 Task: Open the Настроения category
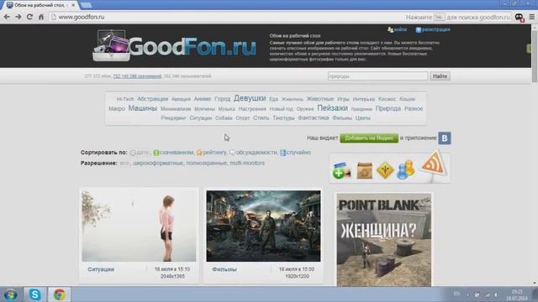(x=252, y=109)
